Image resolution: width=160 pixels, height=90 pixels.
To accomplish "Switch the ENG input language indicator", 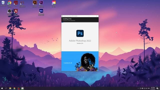I will (149, 88).
